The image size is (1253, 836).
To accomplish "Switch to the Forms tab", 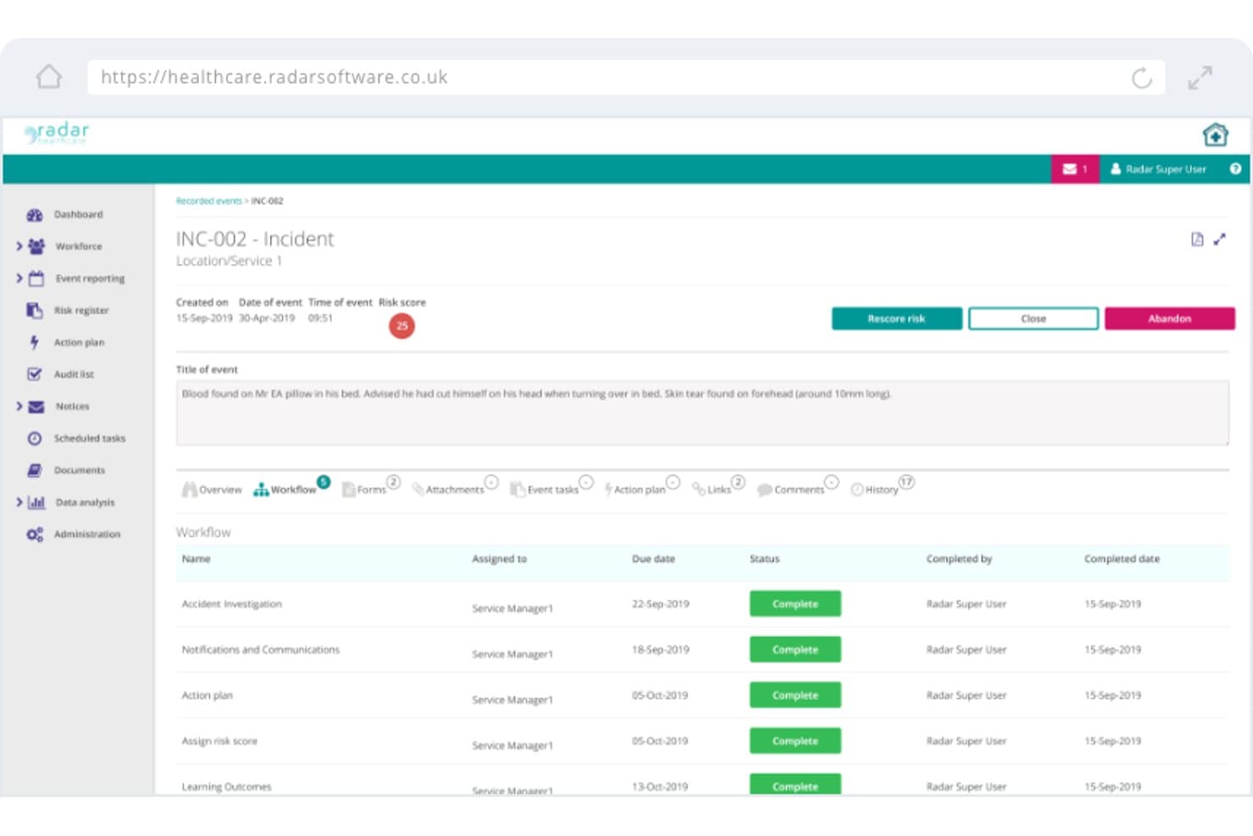I will pyautogui.click(x=370, y=488).
